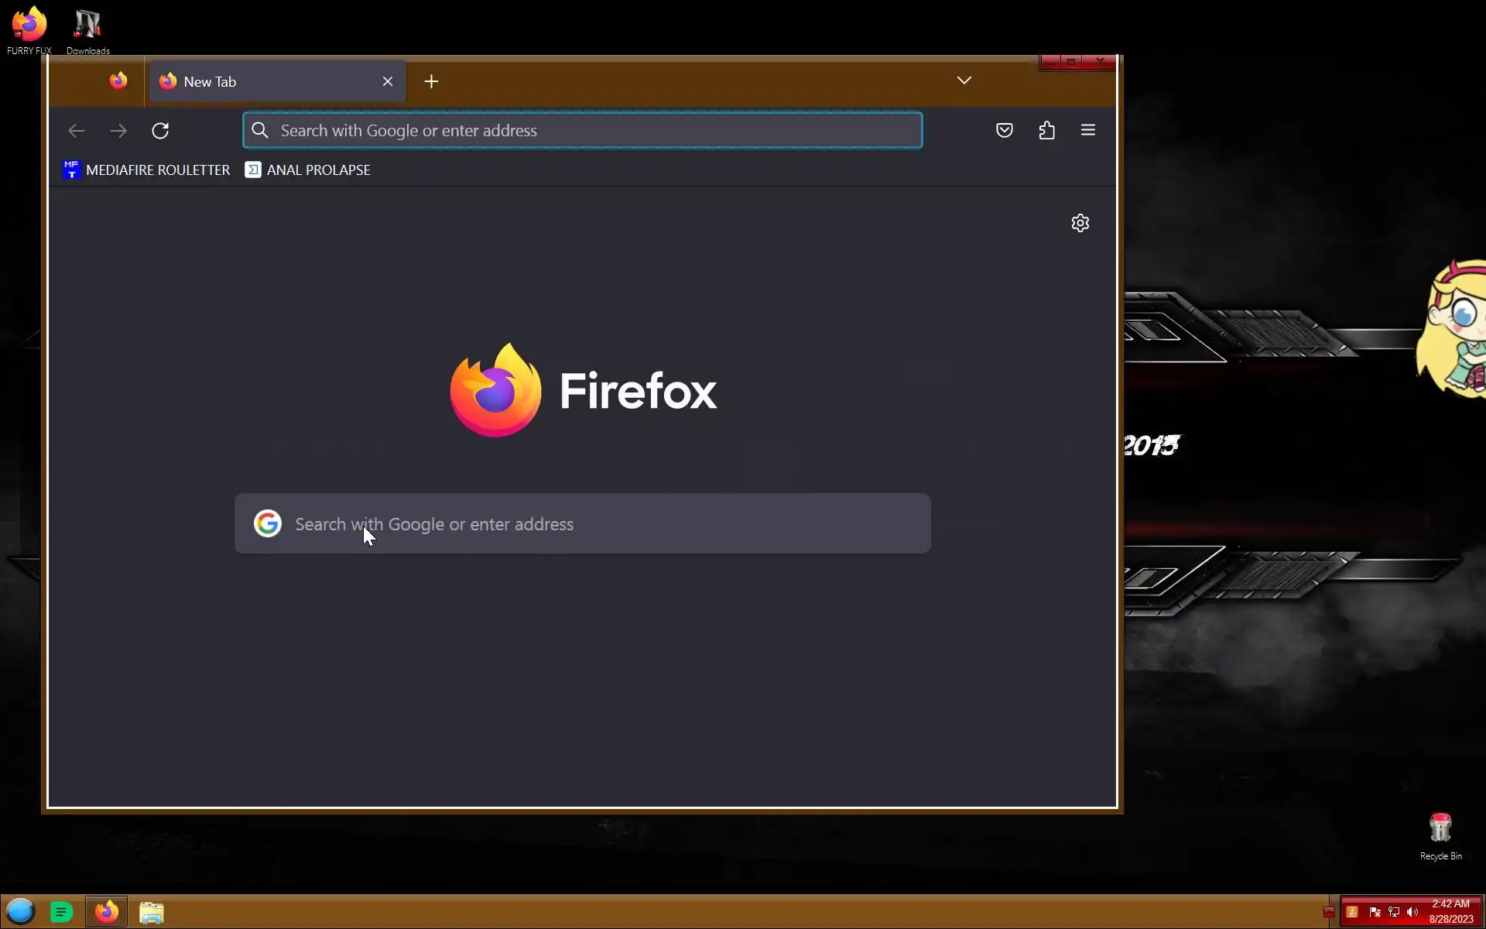The width and height of the screenshot is (1486, 929).
Task: Click the Reload page icon
Action: pos(160,131)
